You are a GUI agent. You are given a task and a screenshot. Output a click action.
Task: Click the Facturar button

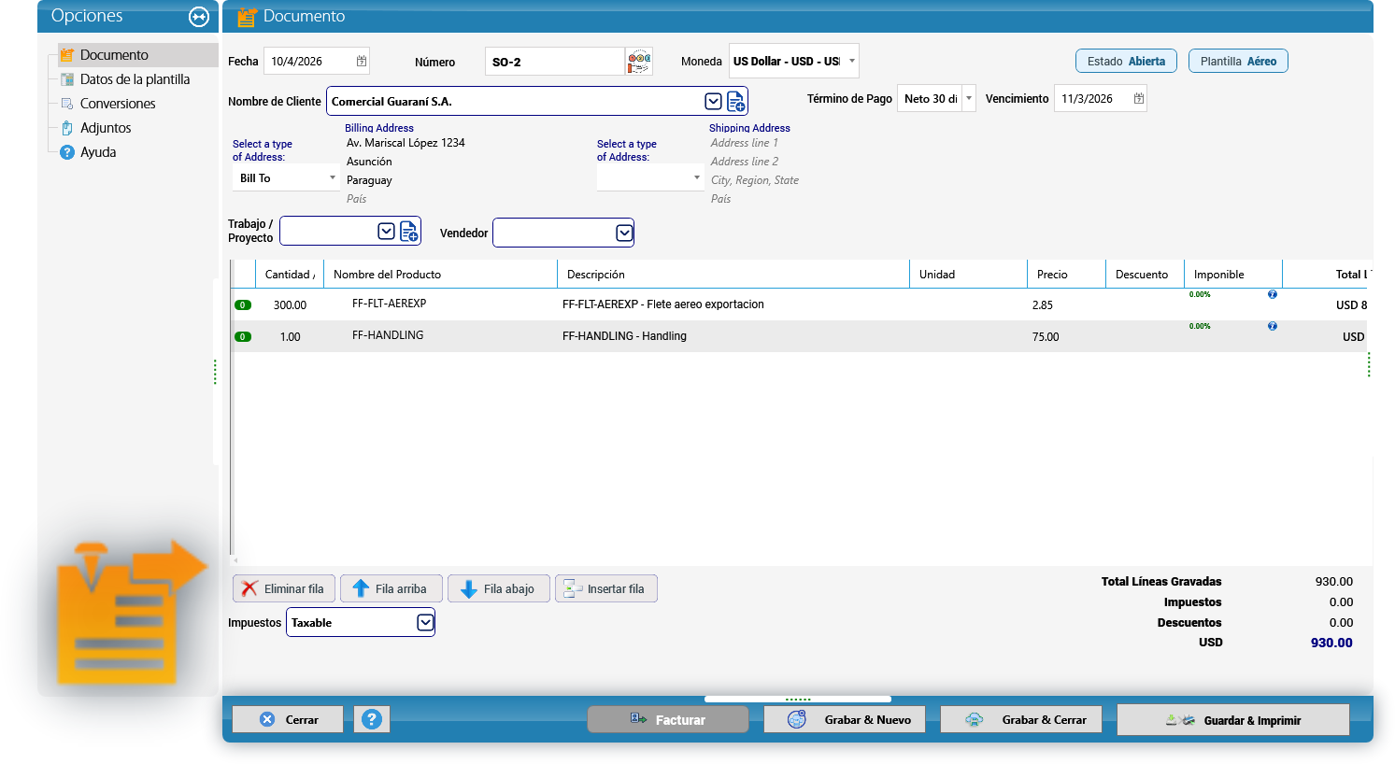(668, 719)
